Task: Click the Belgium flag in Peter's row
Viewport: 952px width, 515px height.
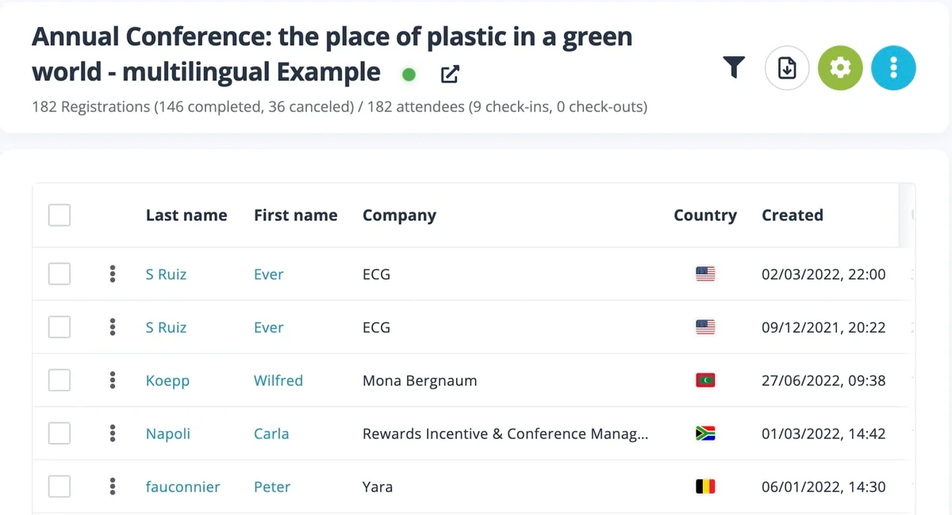Action: [705, 486]
